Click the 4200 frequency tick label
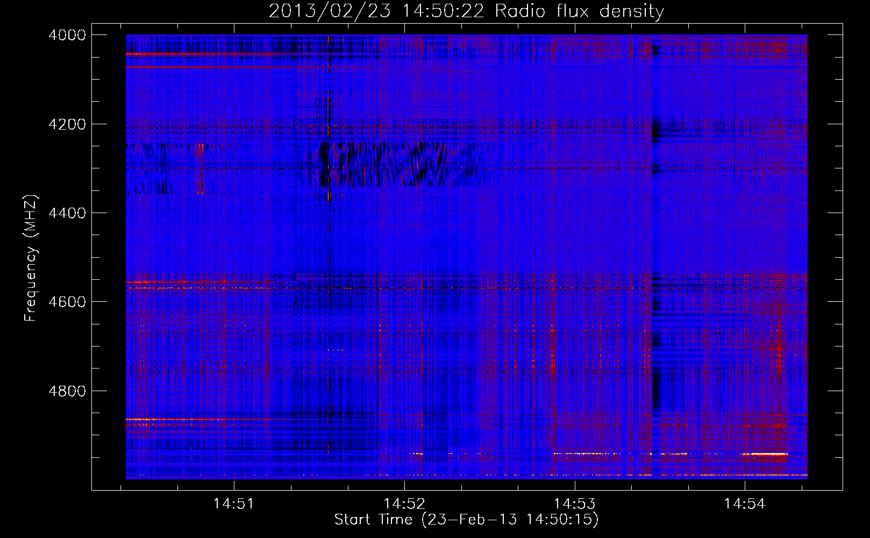Image resolution: width=870 pixels, height=538 pixels. [x=67, y=124]
